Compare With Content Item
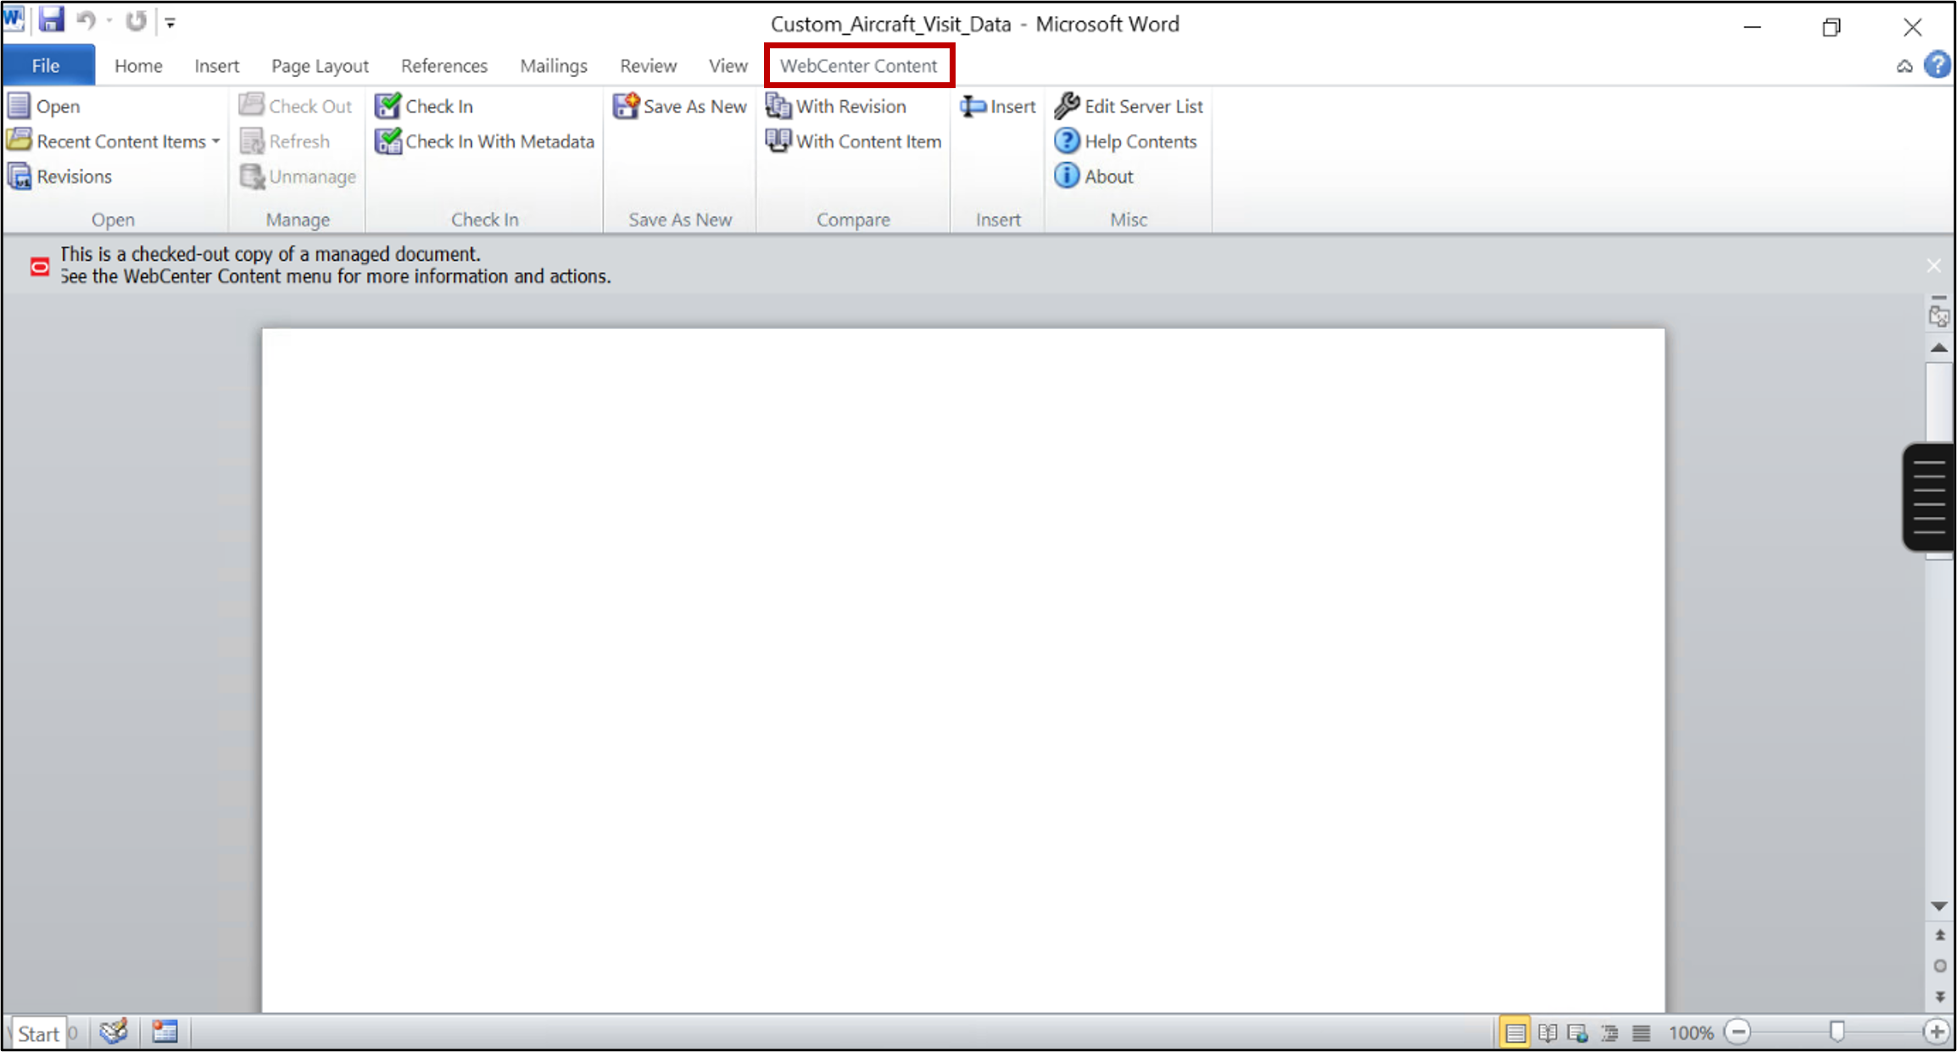1957x1052 pixels. pyautogui.click(x=867, y=142)
